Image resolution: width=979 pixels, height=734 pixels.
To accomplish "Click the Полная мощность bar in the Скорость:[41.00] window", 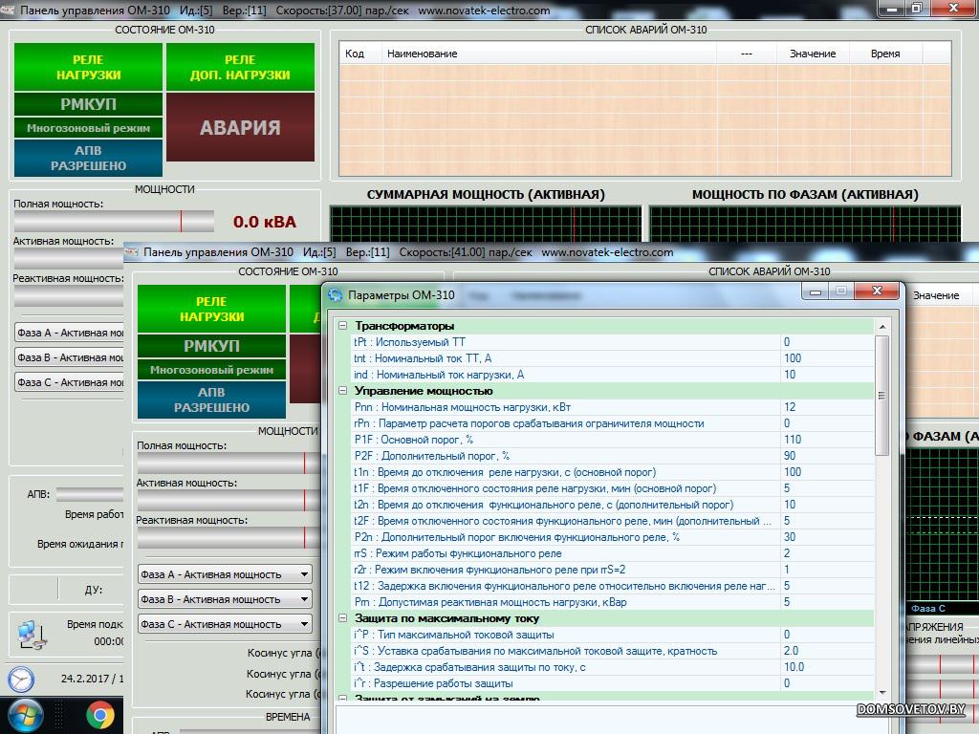I will coord(228,464).
